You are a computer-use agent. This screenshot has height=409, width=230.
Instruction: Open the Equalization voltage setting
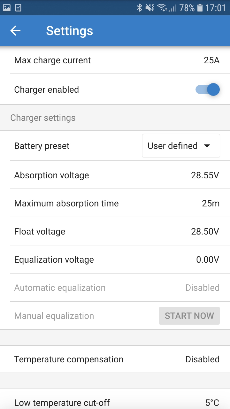[x=115, y=259]
